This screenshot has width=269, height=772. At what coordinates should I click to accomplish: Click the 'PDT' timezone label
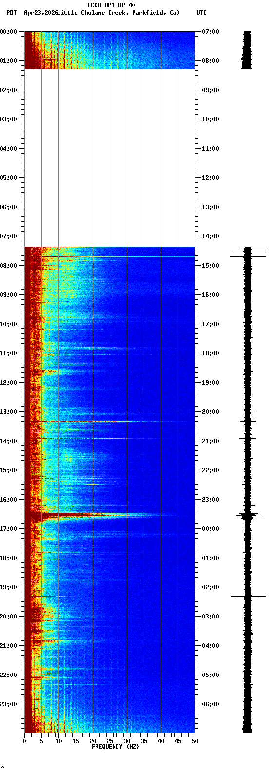[x=11, y=13]
